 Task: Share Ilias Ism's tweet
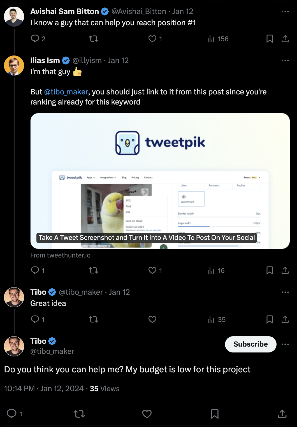click(285, 270)
